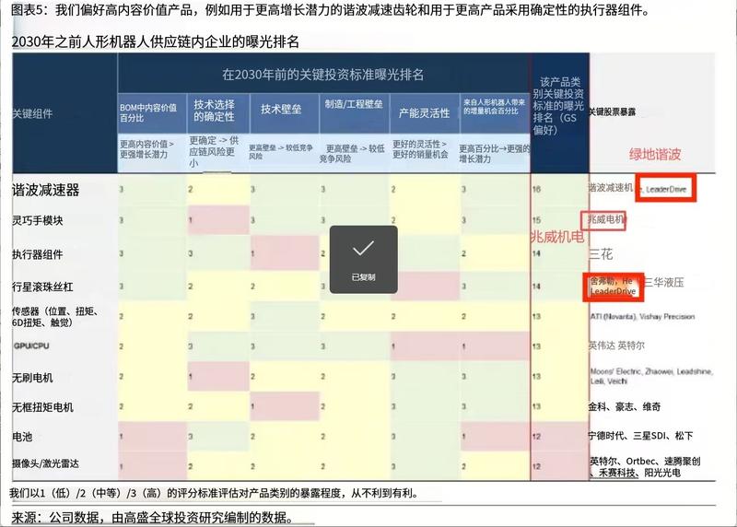Click the red 兆威机电 annotation text
Viewport: 737px width, 527px height.
coord(557,237)
